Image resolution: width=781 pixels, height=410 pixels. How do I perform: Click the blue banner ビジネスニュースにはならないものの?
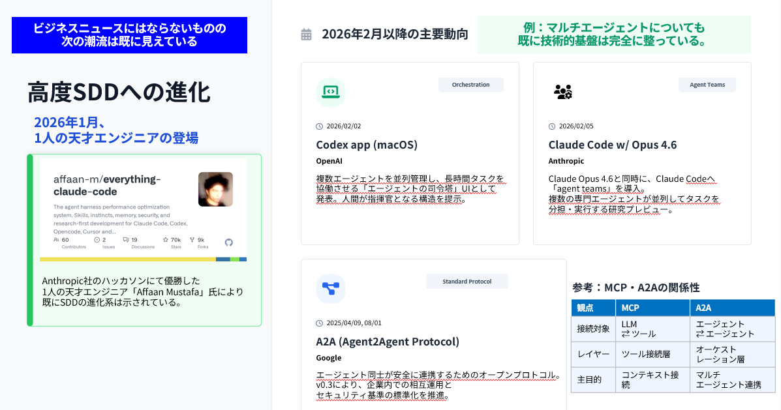click(x=129, y=35)
